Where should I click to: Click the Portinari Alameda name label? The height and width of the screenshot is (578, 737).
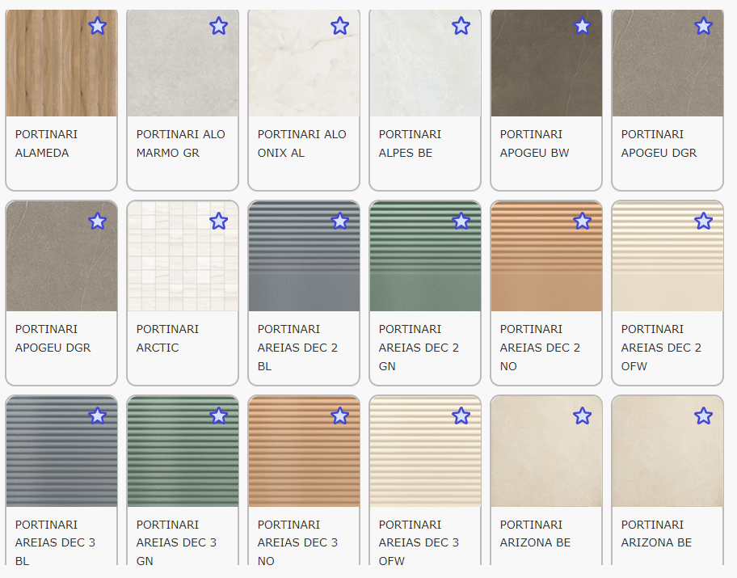coord(47,143)
